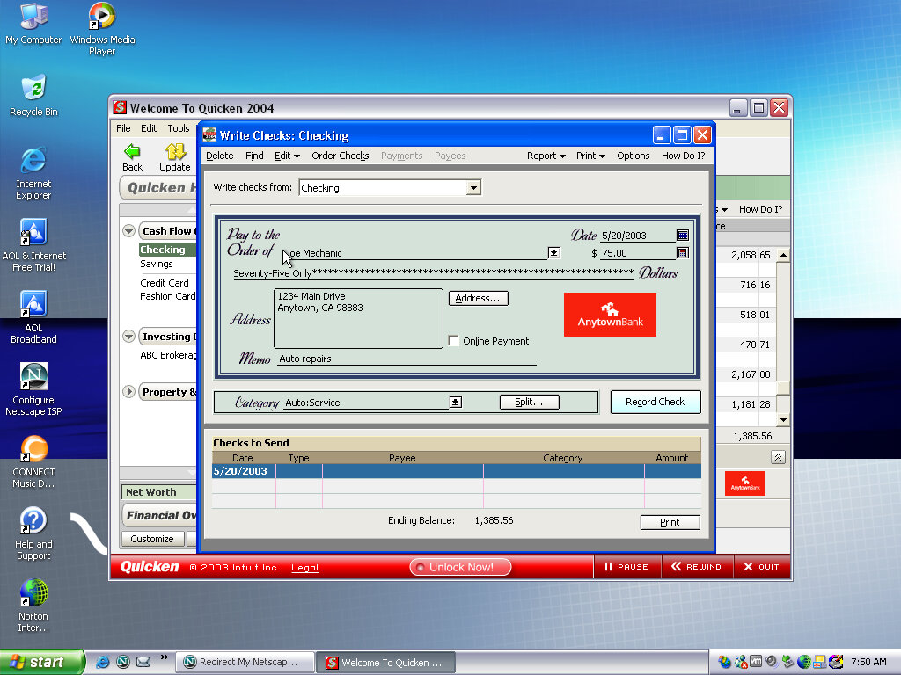Pause the demo playback

[x=626, y=567]
